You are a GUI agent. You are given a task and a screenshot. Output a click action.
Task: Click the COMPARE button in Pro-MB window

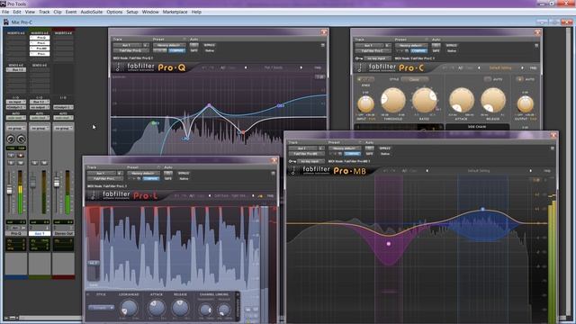click(352, 154)
